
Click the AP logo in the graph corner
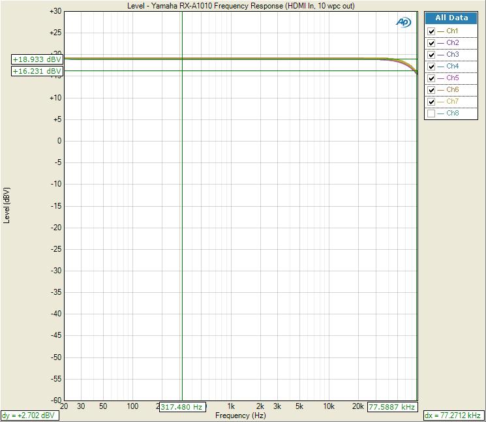coord(403,22)
